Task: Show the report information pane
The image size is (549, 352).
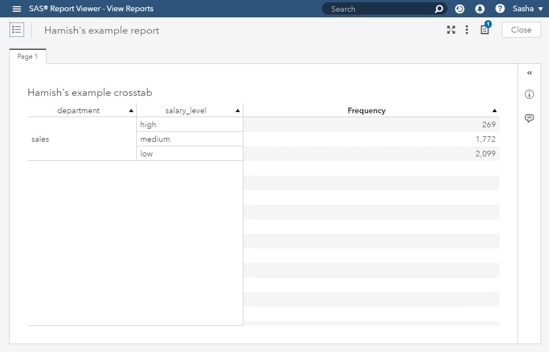Action: click(x=529, y=94)
